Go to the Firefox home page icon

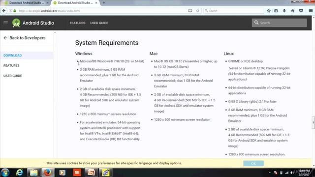tap(293, 11)
